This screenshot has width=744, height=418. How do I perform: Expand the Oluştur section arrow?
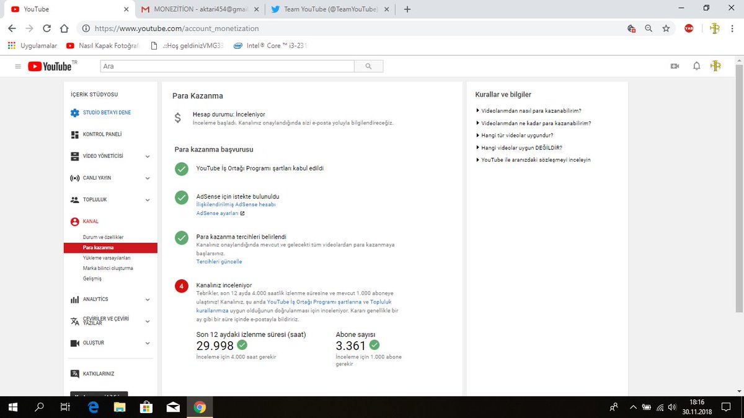pos(148,343)
